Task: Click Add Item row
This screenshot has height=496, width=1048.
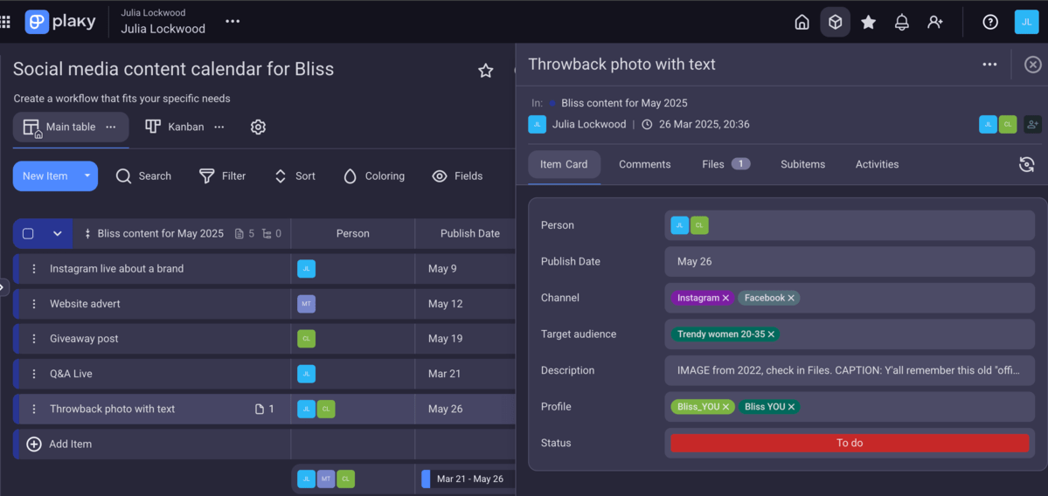Action: [70, 444]
